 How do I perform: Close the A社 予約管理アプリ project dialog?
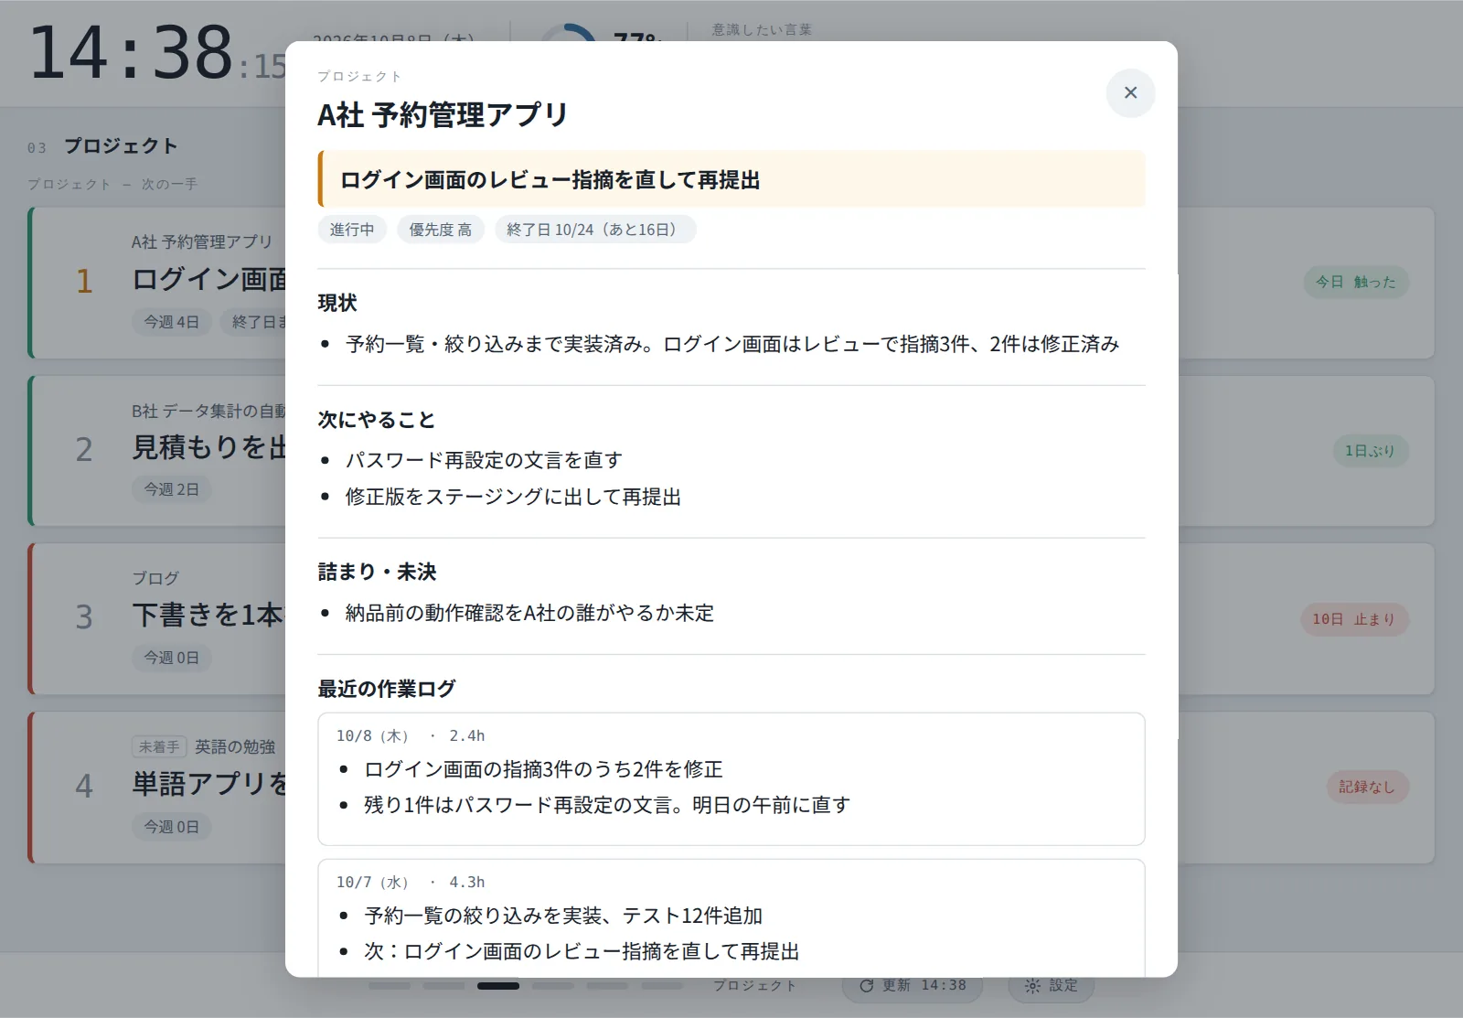[1130, 92]
